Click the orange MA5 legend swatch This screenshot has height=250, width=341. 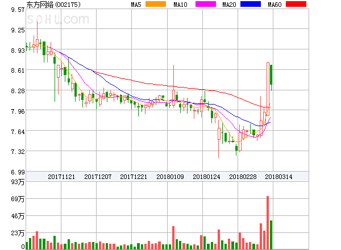tap(156, 4)
